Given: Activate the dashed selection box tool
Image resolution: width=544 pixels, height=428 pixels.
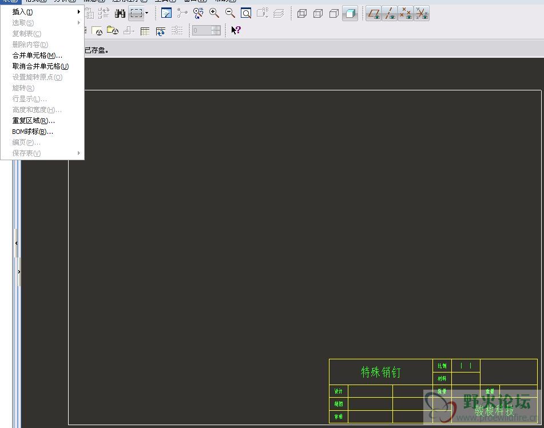Looking at the screenshot, I should [136, 14].
